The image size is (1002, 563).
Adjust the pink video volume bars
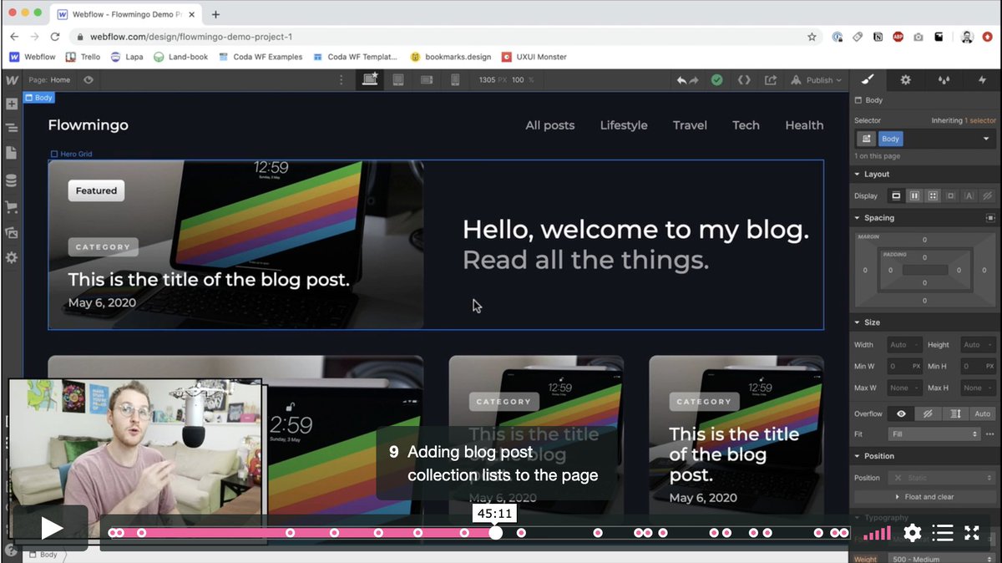pyautogui.click(x=877, y=532)
